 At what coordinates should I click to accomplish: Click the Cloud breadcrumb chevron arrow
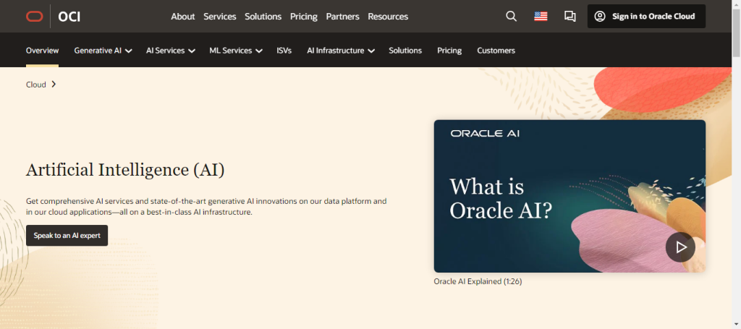point(54,85)
